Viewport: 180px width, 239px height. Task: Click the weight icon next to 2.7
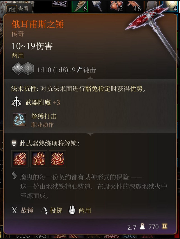142,226
